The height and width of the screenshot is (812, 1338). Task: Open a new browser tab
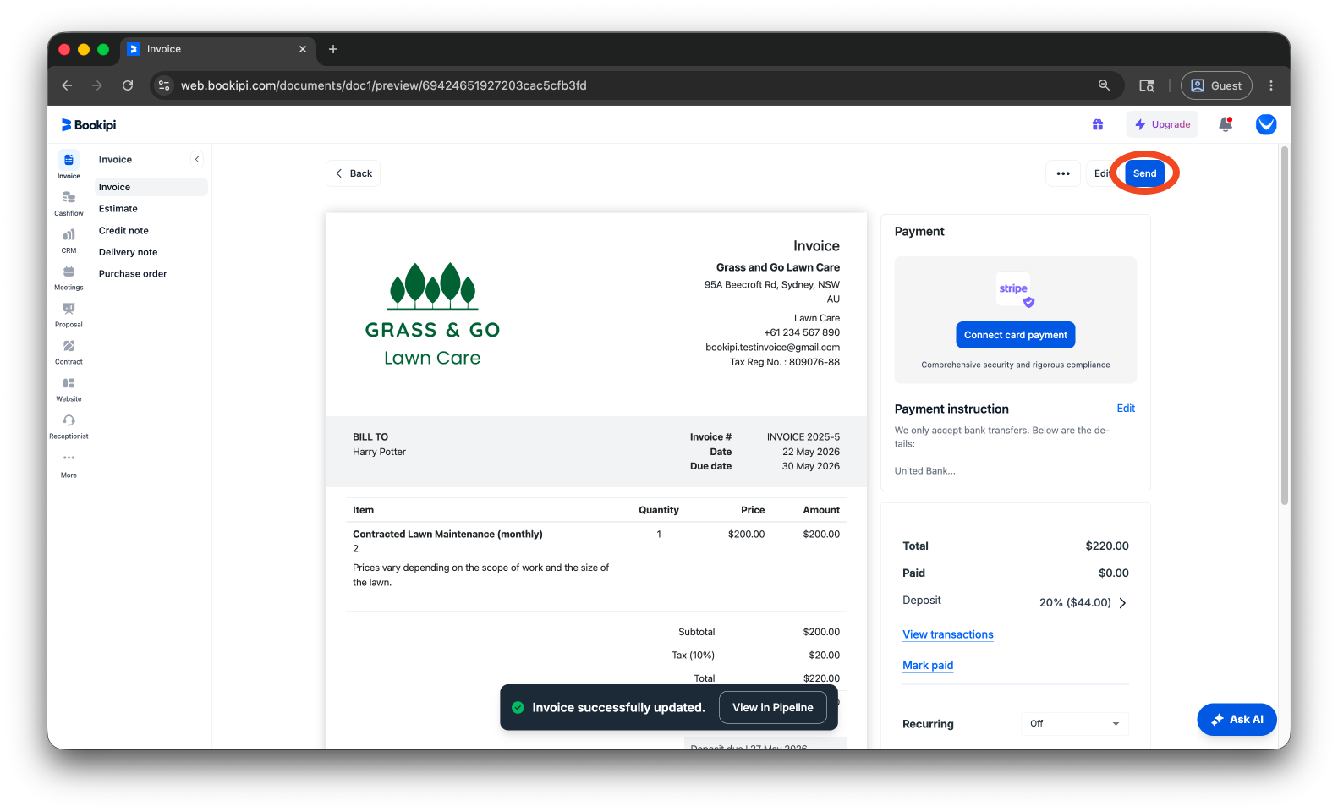click(333, 49)
